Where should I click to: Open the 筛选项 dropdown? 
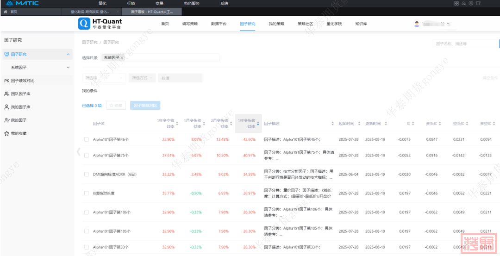[x=104, y=78]
